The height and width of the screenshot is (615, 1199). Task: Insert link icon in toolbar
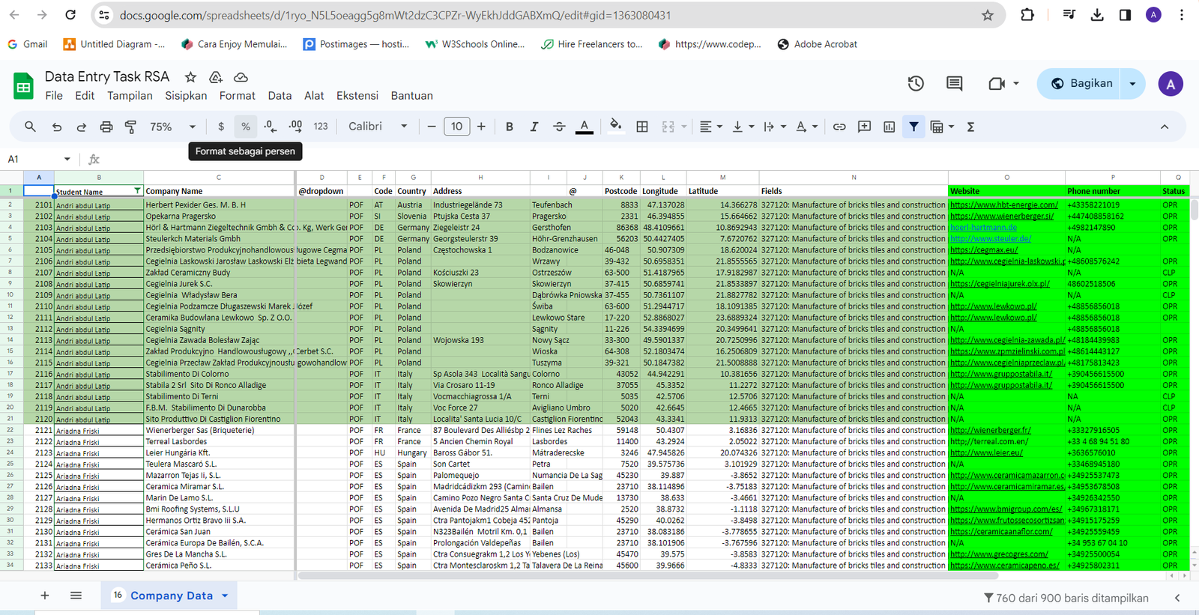coord(839,127)
